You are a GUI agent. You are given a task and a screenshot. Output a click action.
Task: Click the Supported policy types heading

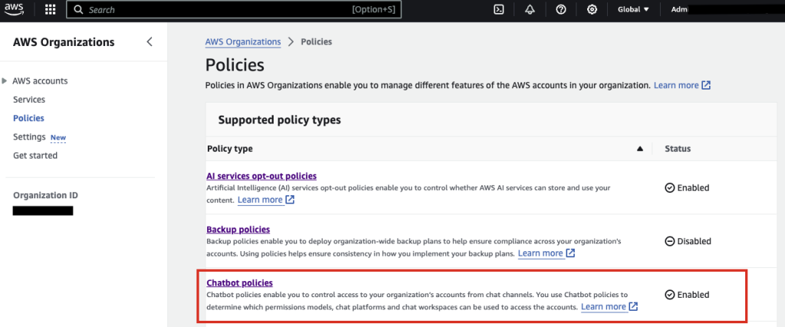tap(279, 120)
